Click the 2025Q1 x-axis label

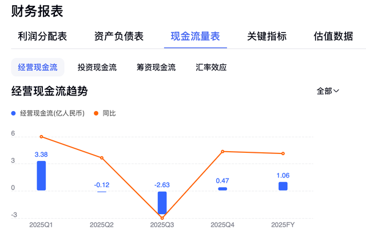(x=41, y=224)
